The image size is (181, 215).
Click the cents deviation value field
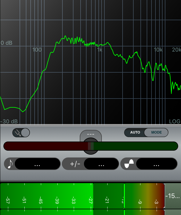(x=101, y=164)
